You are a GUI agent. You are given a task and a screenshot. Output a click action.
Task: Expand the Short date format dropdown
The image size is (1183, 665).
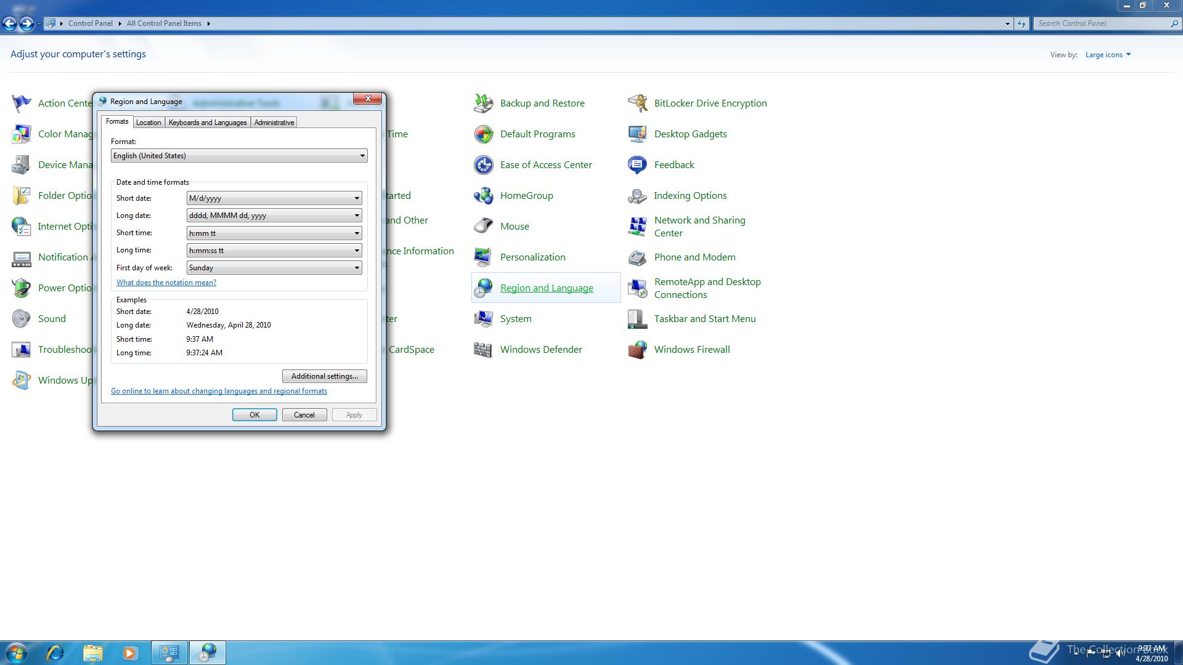click(x=274, y=198)
